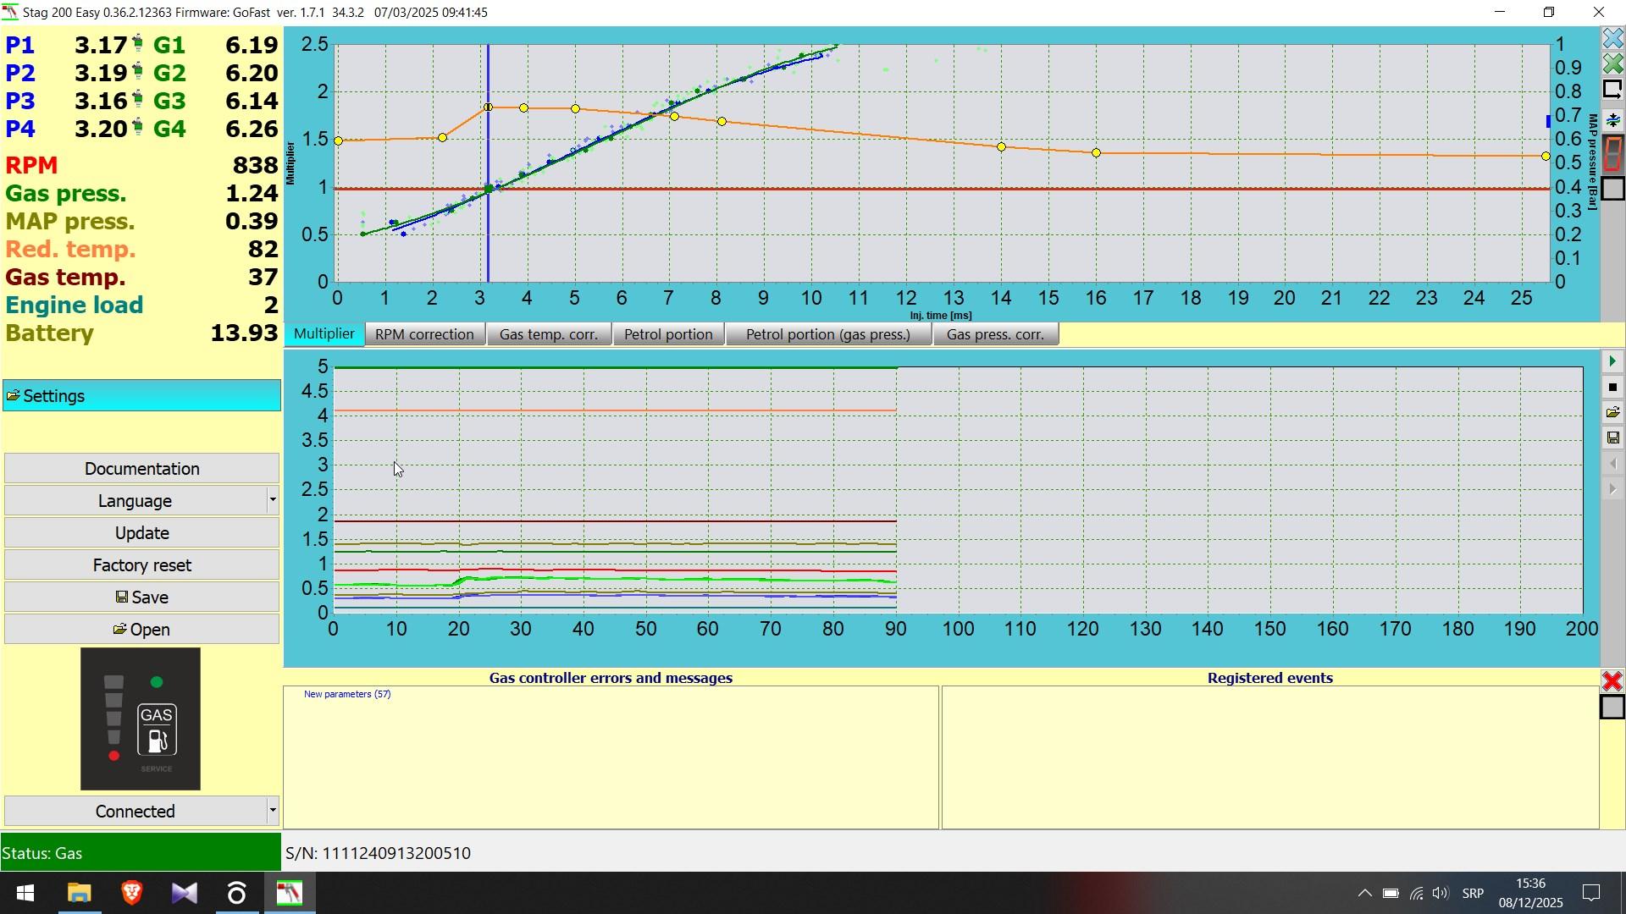This screenshot has height=914, width=1626.
Task: Open the Language dropdown arrow
Action: [272, 500]
